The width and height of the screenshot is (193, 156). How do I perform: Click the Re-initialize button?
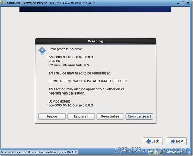(x=110, y=116)
